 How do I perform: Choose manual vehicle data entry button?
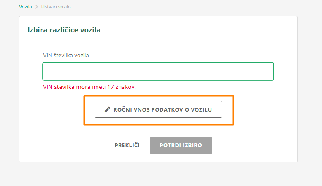click(x=158, y=109)
